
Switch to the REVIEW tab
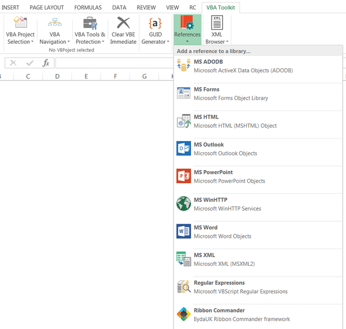click(x=146, y=8)
